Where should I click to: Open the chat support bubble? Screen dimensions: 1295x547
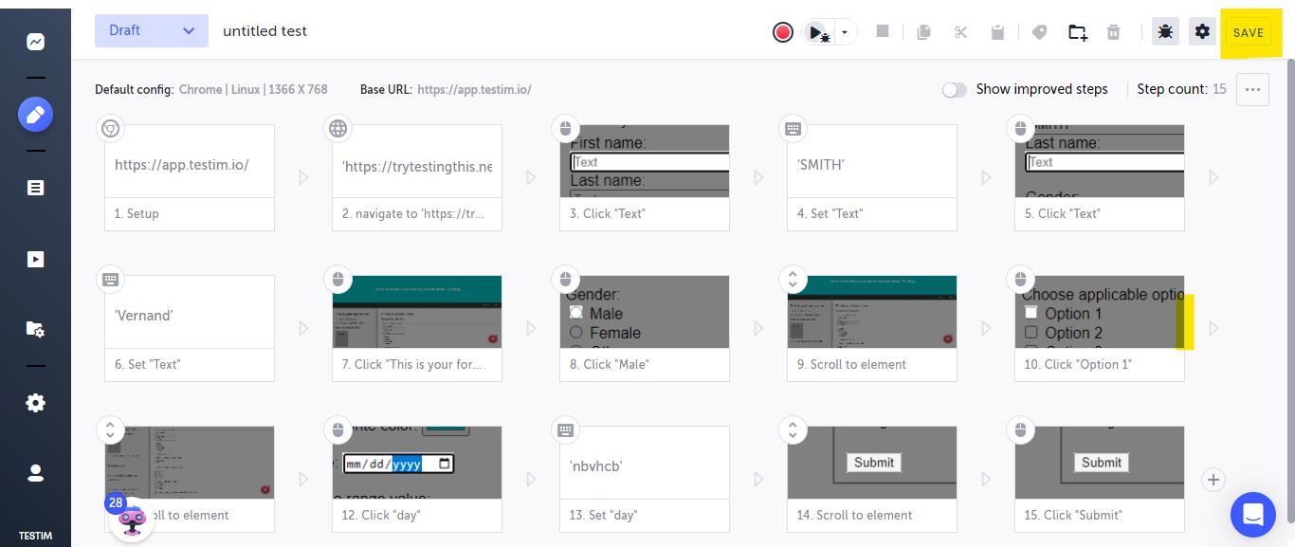coord(1252,515)
